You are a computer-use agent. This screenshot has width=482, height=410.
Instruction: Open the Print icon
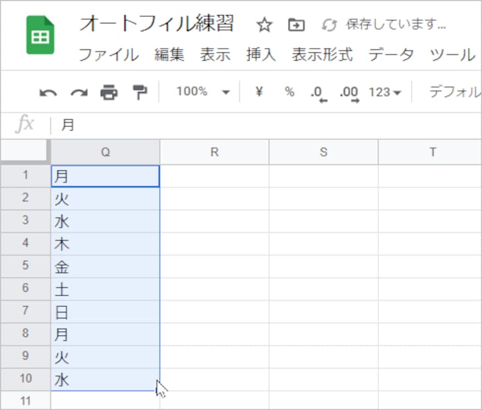tap(109, 92)
